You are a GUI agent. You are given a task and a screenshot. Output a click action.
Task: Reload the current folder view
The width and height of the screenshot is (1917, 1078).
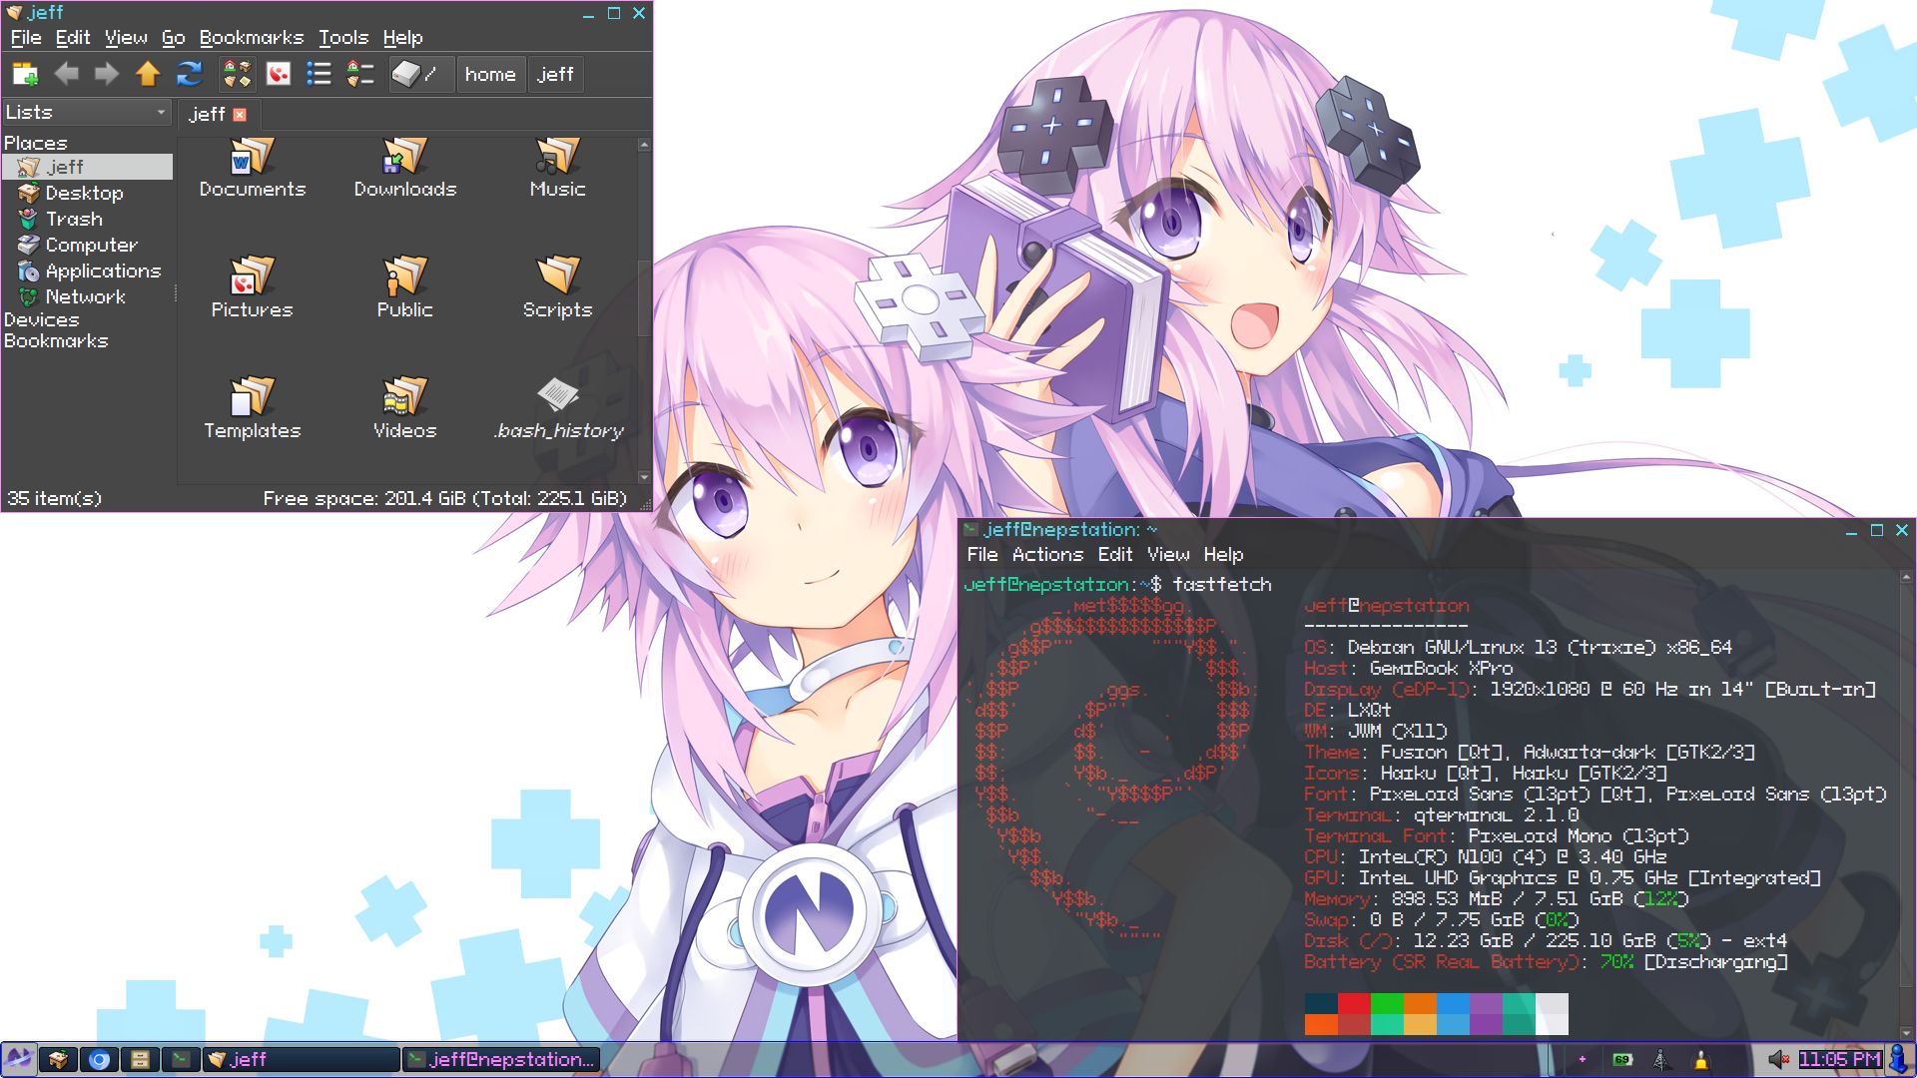pos(190,74)
